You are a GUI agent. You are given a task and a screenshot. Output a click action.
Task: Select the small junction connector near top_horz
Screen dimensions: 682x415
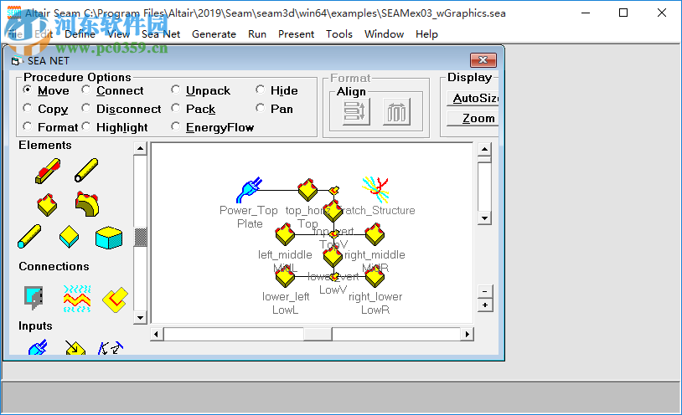(x=334, y=190)
